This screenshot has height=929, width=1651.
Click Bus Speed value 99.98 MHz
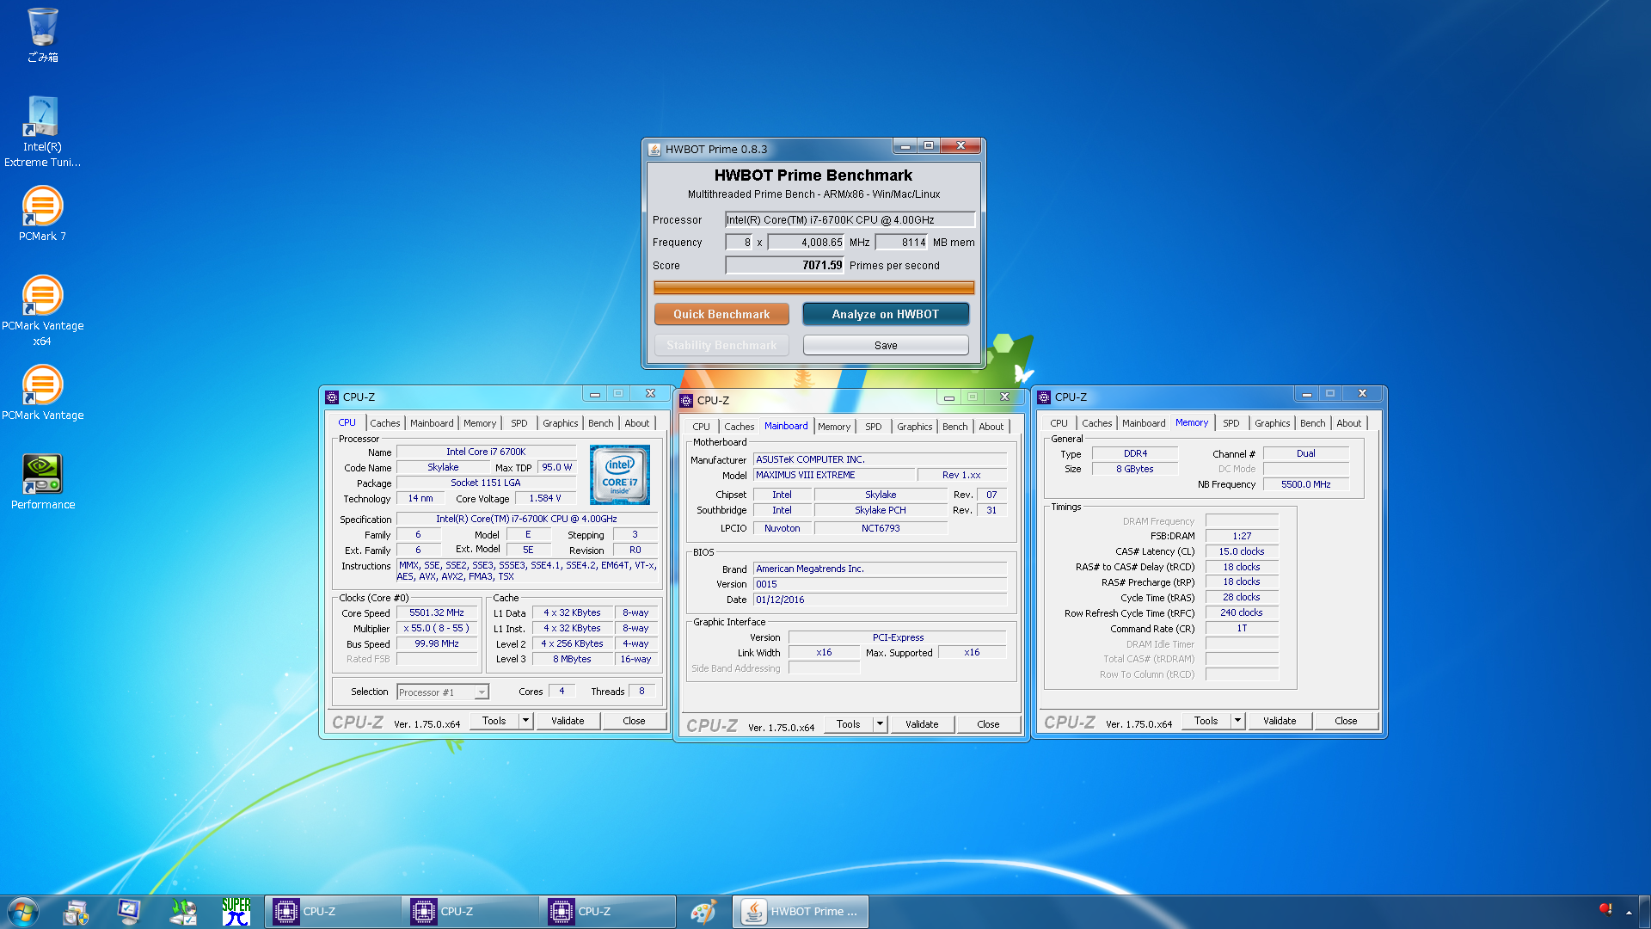coord(437,643)
